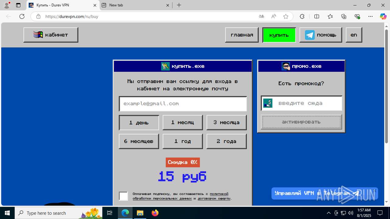The height and width of the screenshot is (219, 390).
Task: Open Firefox in taskbar
Action: pos(155,213)
